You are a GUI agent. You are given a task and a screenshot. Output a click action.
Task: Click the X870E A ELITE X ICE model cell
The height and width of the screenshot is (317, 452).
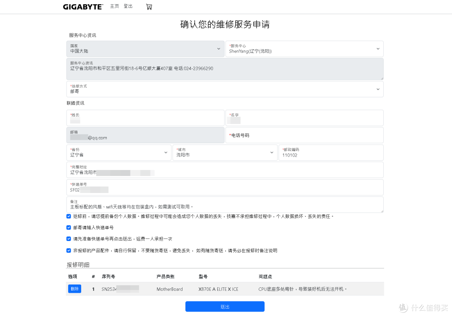point(218,289)
